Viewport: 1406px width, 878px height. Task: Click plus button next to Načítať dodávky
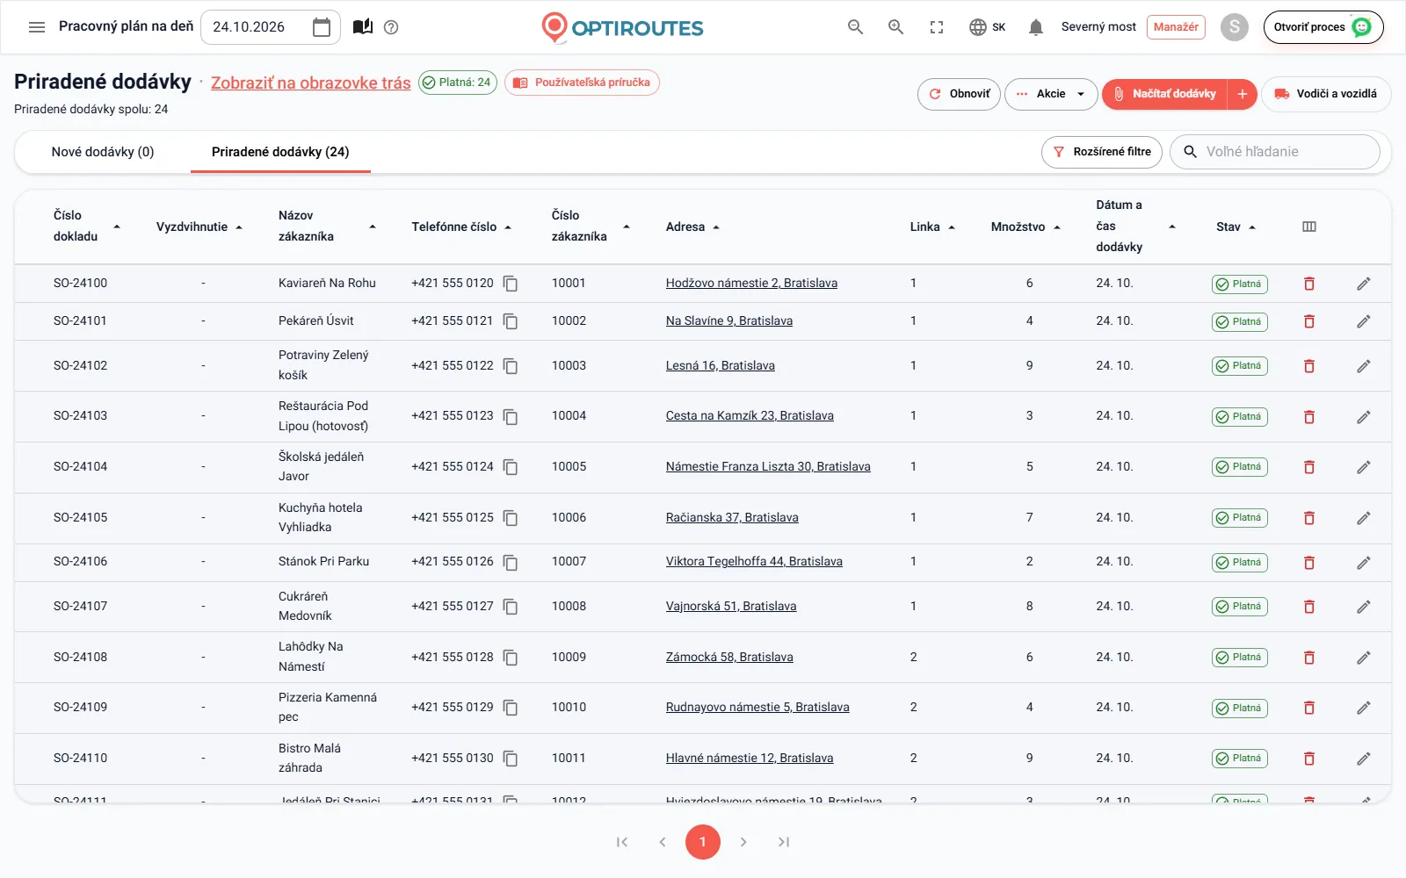click(x=1243, y=94)
